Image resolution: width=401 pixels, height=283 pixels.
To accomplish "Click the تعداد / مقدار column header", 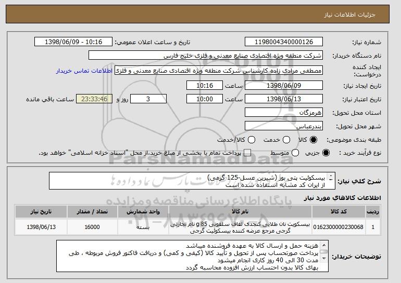I will point(92,212).
